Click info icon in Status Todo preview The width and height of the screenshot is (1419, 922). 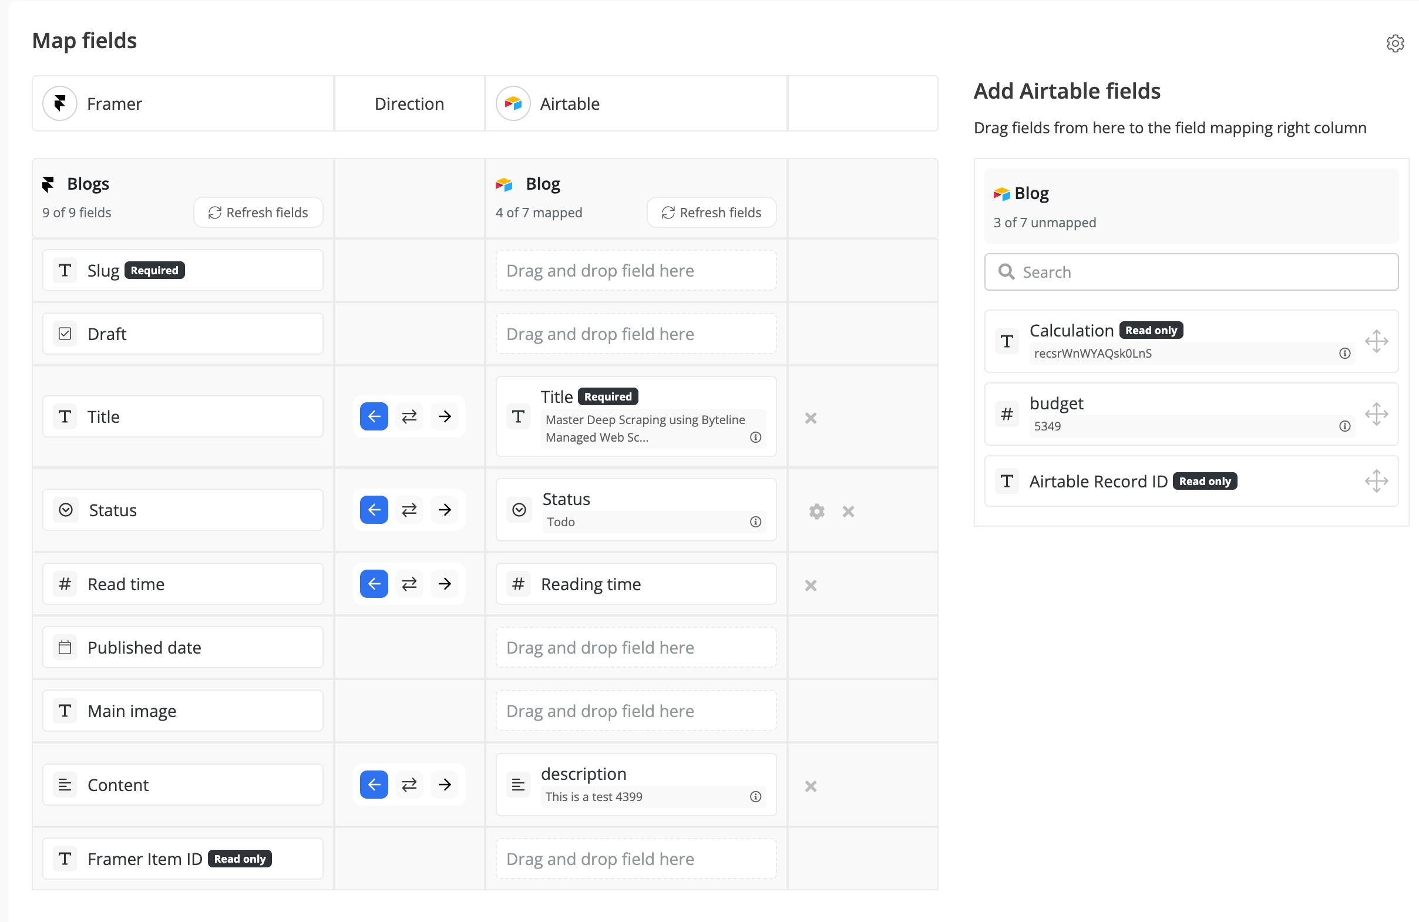(755, 522)
